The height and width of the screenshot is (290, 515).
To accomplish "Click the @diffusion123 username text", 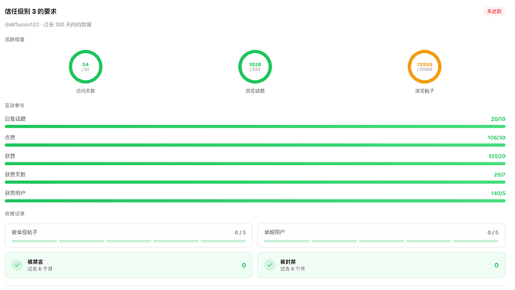I will 22,25.
